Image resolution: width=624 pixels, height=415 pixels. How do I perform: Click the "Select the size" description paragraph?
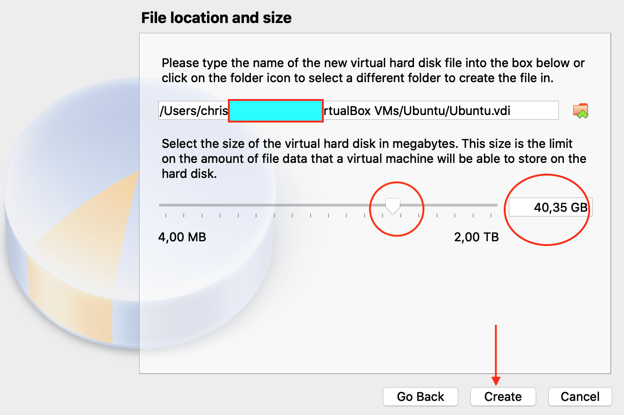[373, 158]
